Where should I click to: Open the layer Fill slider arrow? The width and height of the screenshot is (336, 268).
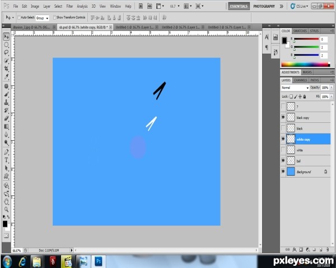[x=332, y=97]
